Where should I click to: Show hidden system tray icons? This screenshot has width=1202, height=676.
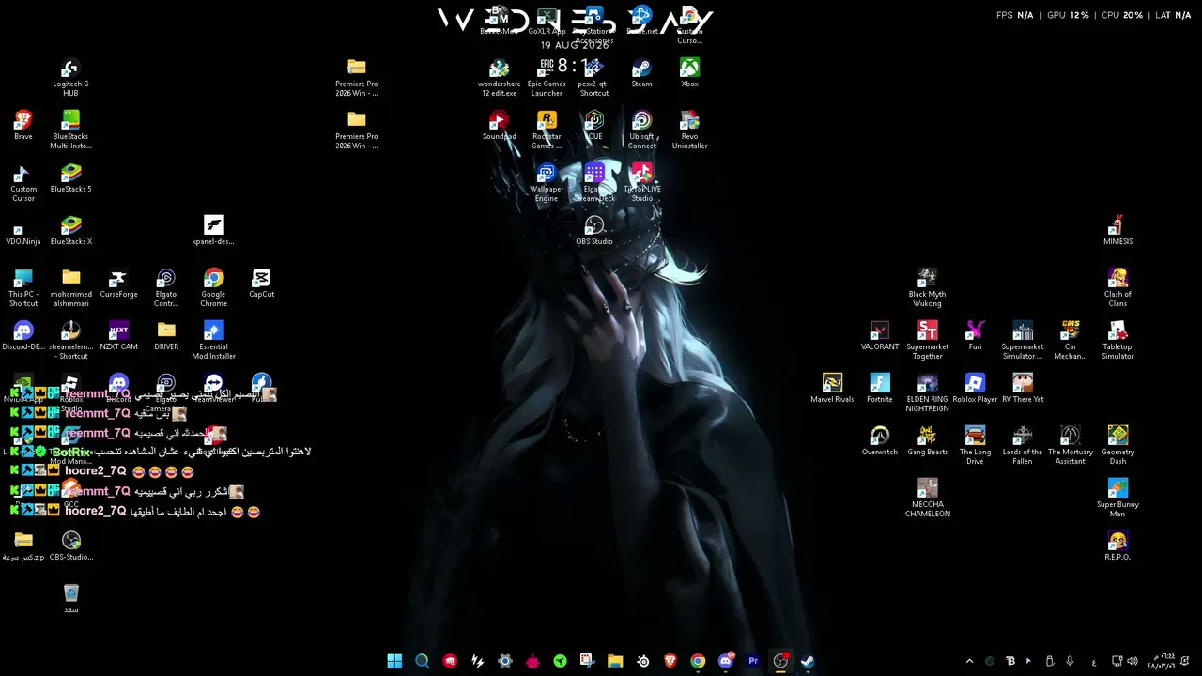click(x=970, y=661)
